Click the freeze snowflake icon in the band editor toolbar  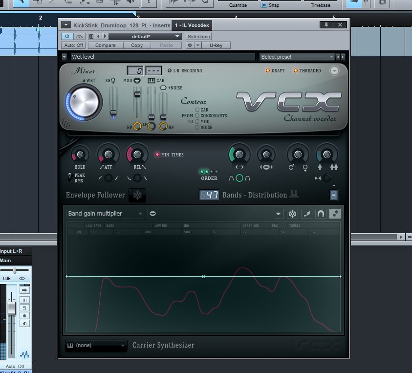click(292, 214)
